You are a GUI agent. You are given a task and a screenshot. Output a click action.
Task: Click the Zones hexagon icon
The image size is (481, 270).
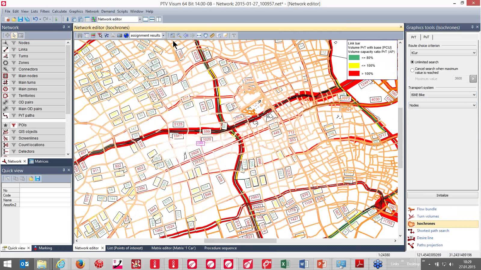(x=5, y=63)
